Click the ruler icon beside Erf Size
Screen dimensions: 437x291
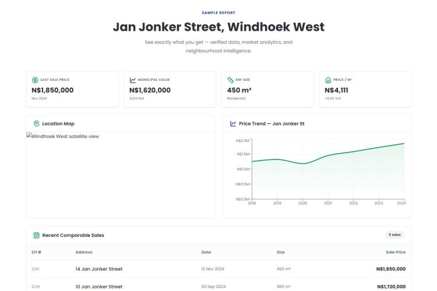click(230, 80)
